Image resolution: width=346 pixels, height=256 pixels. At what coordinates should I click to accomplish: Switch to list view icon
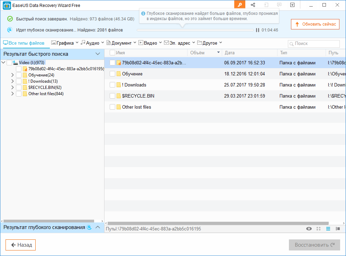[x=328, y=229]
